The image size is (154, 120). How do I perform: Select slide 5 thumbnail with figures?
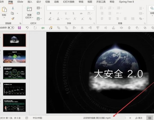click(x=14, y=105)
